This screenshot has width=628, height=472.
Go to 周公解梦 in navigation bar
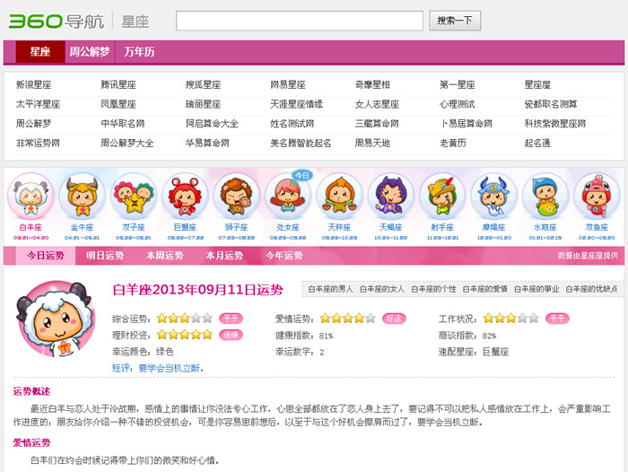(x=90, y=52)
